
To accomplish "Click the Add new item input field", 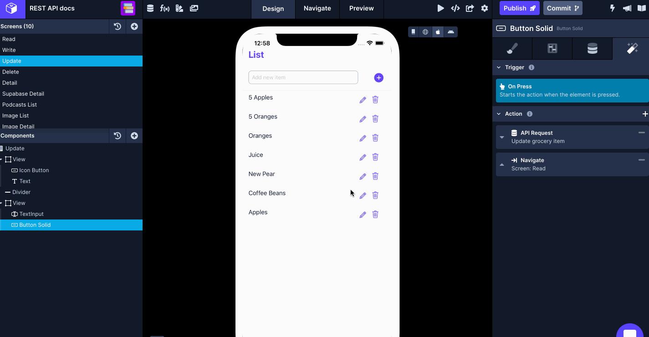I will [303, 77].
